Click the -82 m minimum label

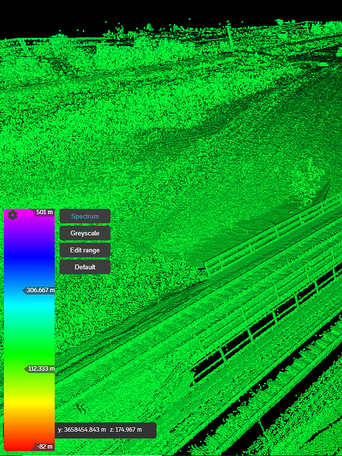tap(44, 446)
